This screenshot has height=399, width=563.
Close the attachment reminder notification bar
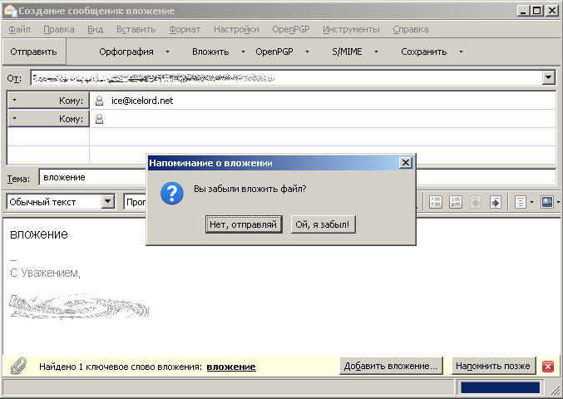[548, 367]
